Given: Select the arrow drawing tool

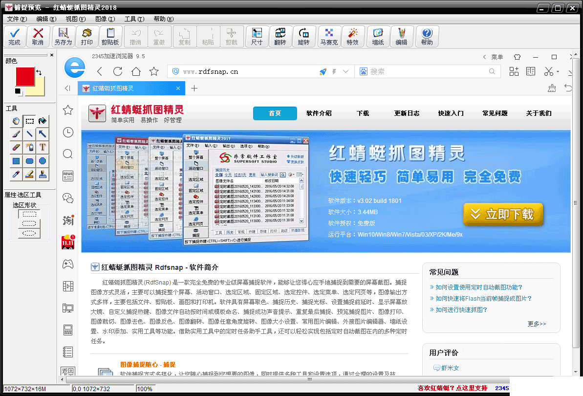Looking at the screenshot, I should tap(43, 134).
